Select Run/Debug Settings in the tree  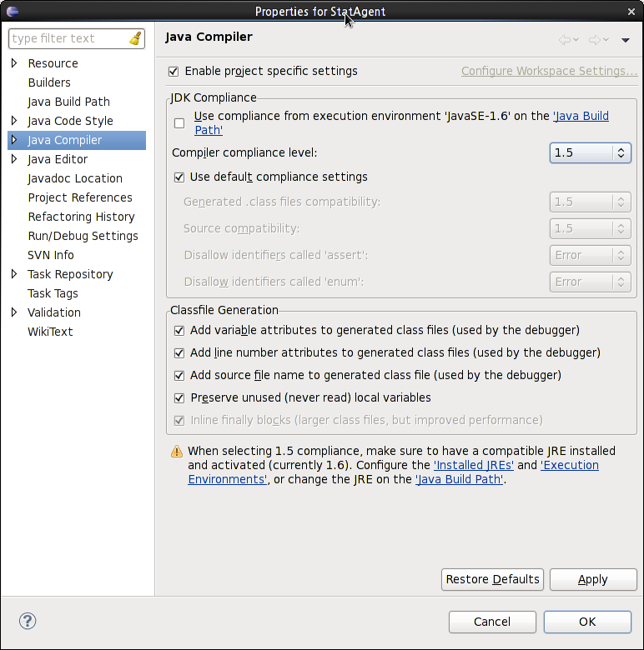[x=83, y=236]
